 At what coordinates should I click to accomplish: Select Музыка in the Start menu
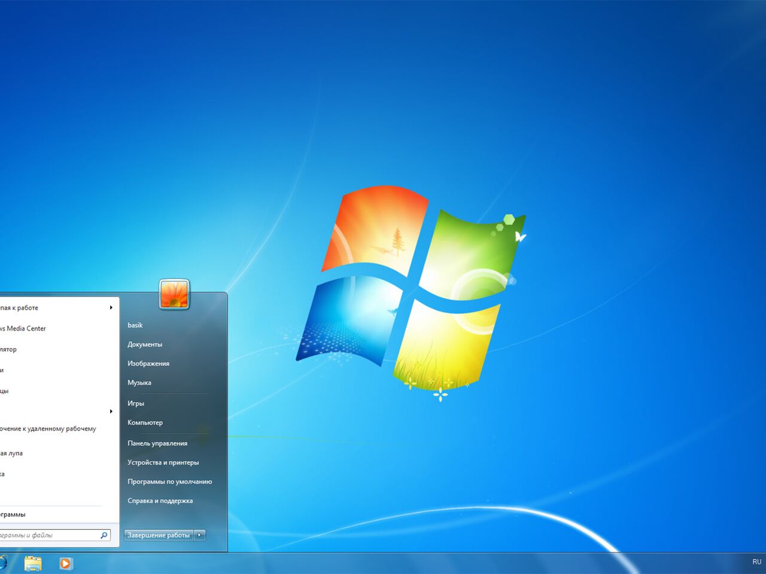click(x=139, y=383)
